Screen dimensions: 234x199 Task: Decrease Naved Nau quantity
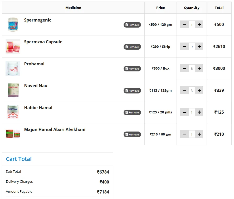pos(184,90)
